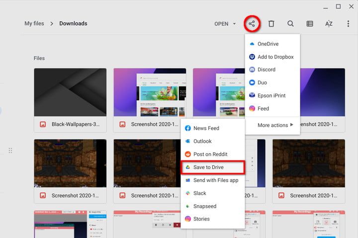The height and width of the screenshot is (238, 358).
Task: Click the Discord icon
Action: click(252, 69)
